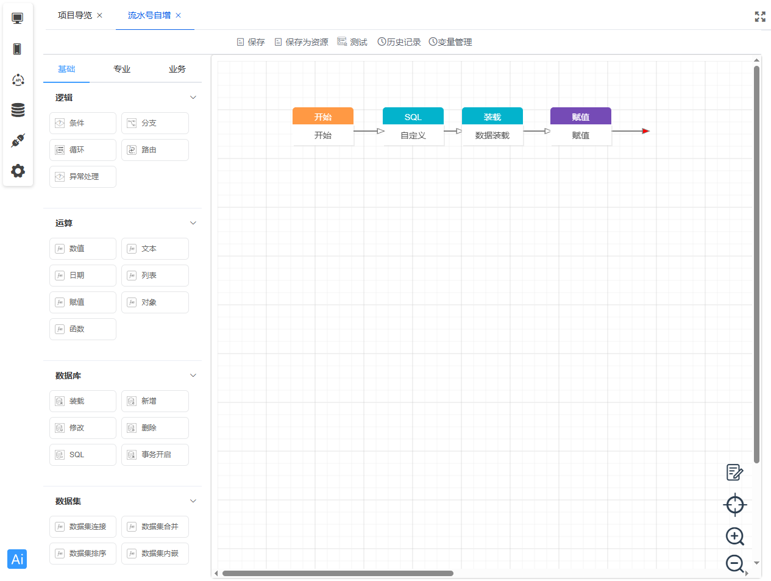Select the database stack icon in sidebar
Screen dimensions: 771x581
pyautogui.click(x=18, y=110)
